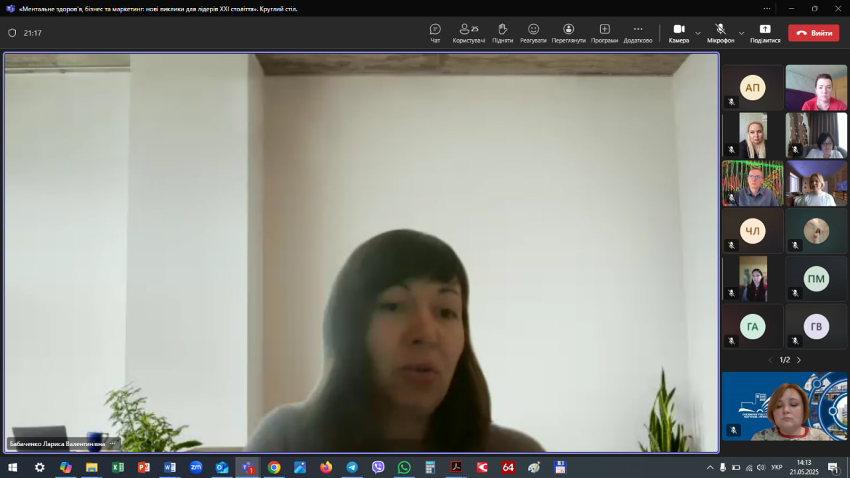Open Telegram from the taskbar
The height and width of the screenshot is (478, 850).
(352, 467)
